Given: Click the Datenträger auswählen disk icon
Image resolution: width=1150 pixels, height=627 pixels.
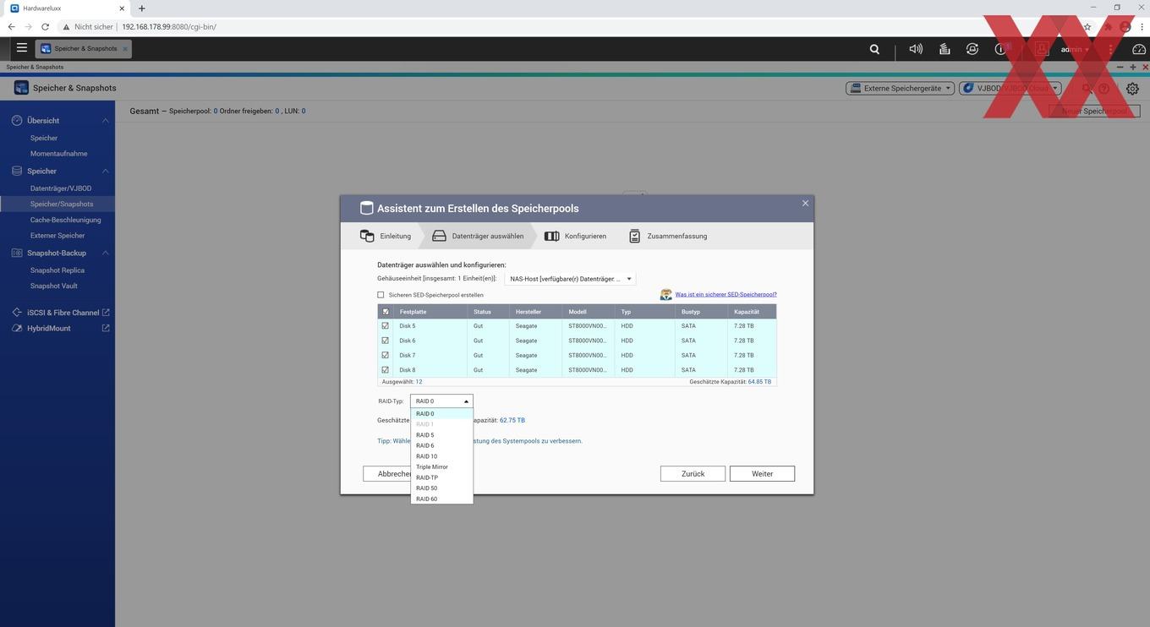Looking at the screenshot, I should click(x=439, y=236).
